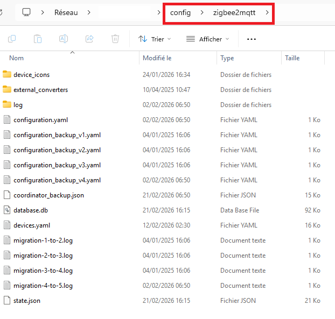Image resolution: width=335 pixels, height=319 pixels.
Task: Expand chevron after zigbee2mqtt in breadcrumb
Action: click(x=267, y=12)
